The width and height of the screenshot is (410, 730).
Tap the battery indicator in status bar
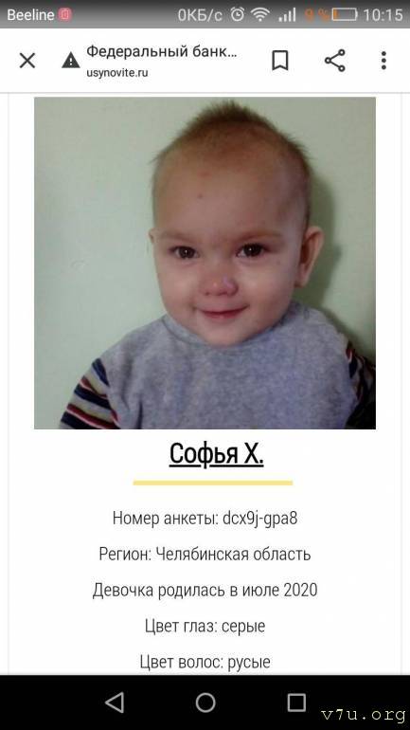click(345, 15)
